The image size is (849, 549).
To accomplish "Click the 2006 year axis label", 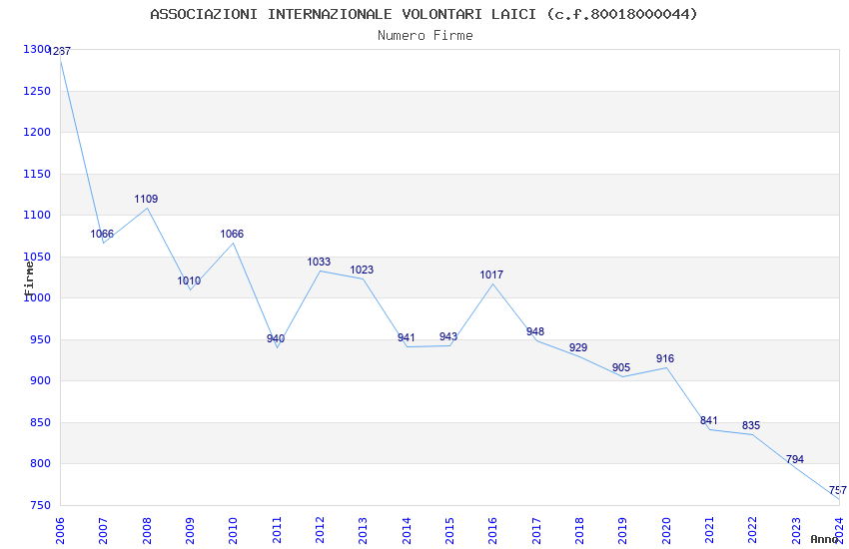I will [60, 531].
